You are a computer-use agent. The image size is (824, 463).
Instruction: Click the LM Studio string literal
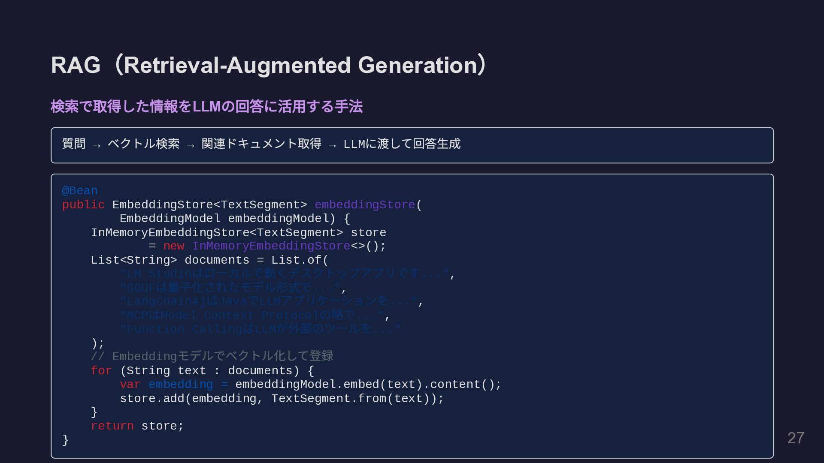[x=284, y=274]
